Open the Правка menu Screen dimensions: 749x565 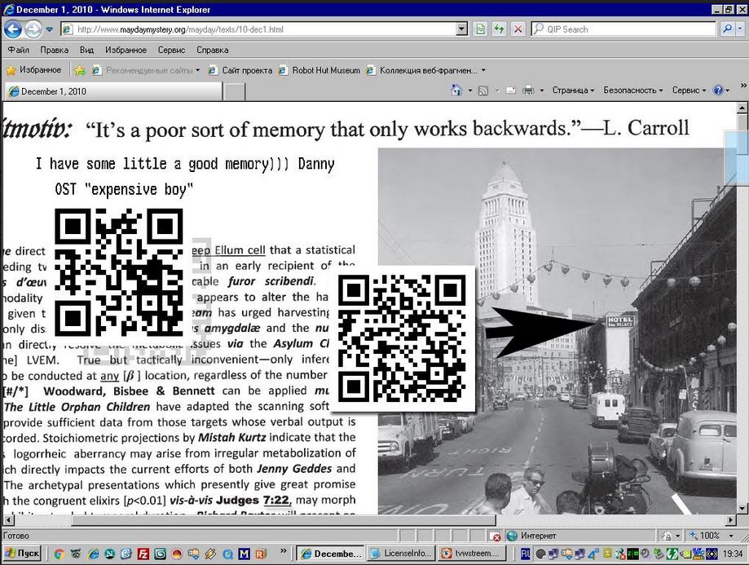pos(54,50)
